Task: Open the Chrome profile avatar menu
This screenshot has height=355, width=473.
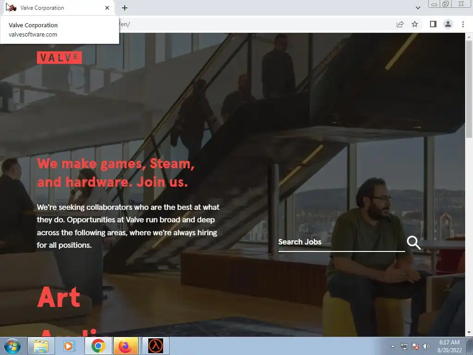Action: point(448,24)
